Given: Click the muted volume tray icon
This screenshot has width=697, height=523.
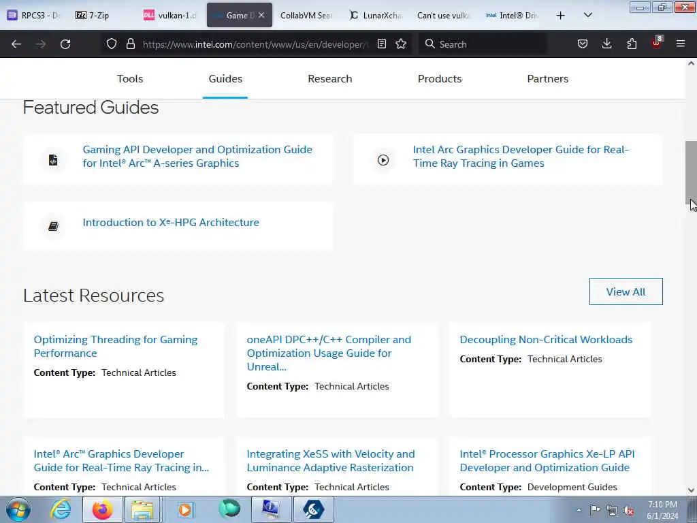Looking at the screenshot, I should pyautogui.click(x=628, y=510).
